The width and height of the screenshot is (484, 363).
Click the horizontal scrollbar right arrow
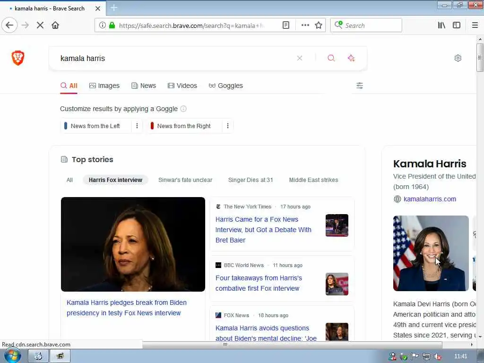[471, 345]
